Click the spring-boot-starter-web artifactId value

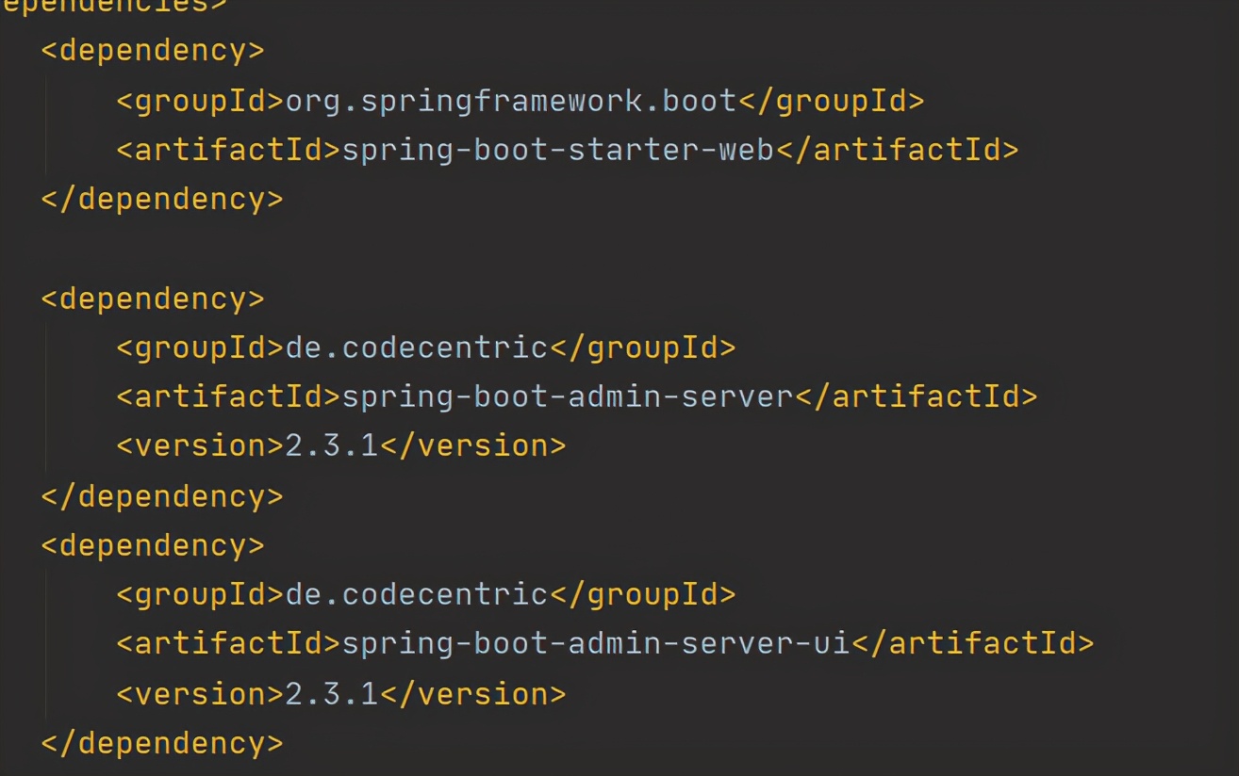[557, 151]
